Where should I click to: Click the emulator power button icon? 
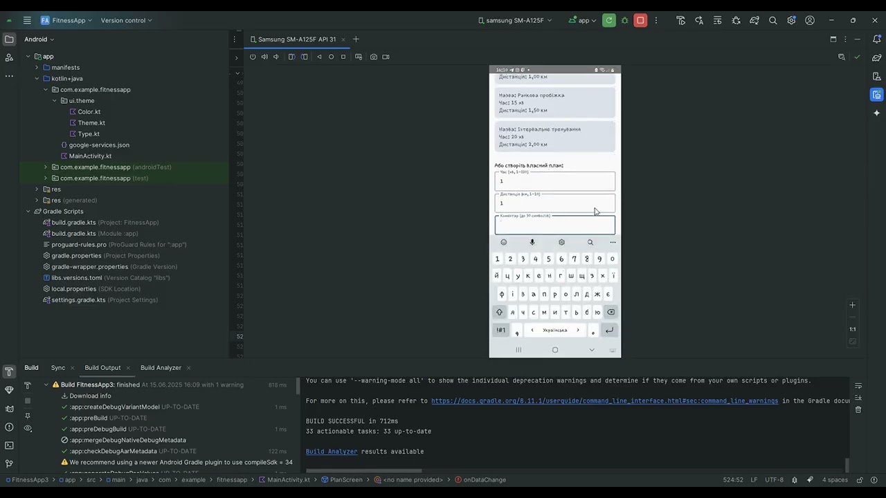coord(253,57)
